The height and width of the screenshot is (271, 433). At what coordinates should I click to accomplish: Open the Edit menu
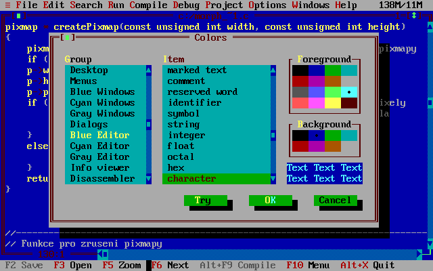(53, 5)
